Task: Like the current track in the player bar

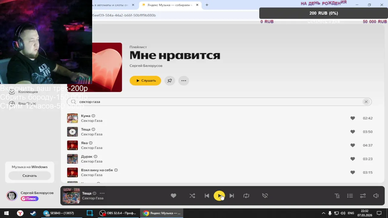Action: click(x=173, y=196)
